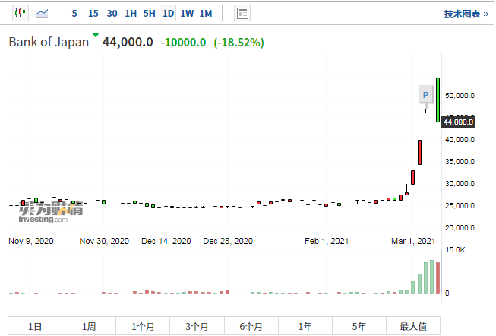The image size is (496, 336).
Task: Click the last red volume bar
Action: pyautogui.click(x=438, y=278)
